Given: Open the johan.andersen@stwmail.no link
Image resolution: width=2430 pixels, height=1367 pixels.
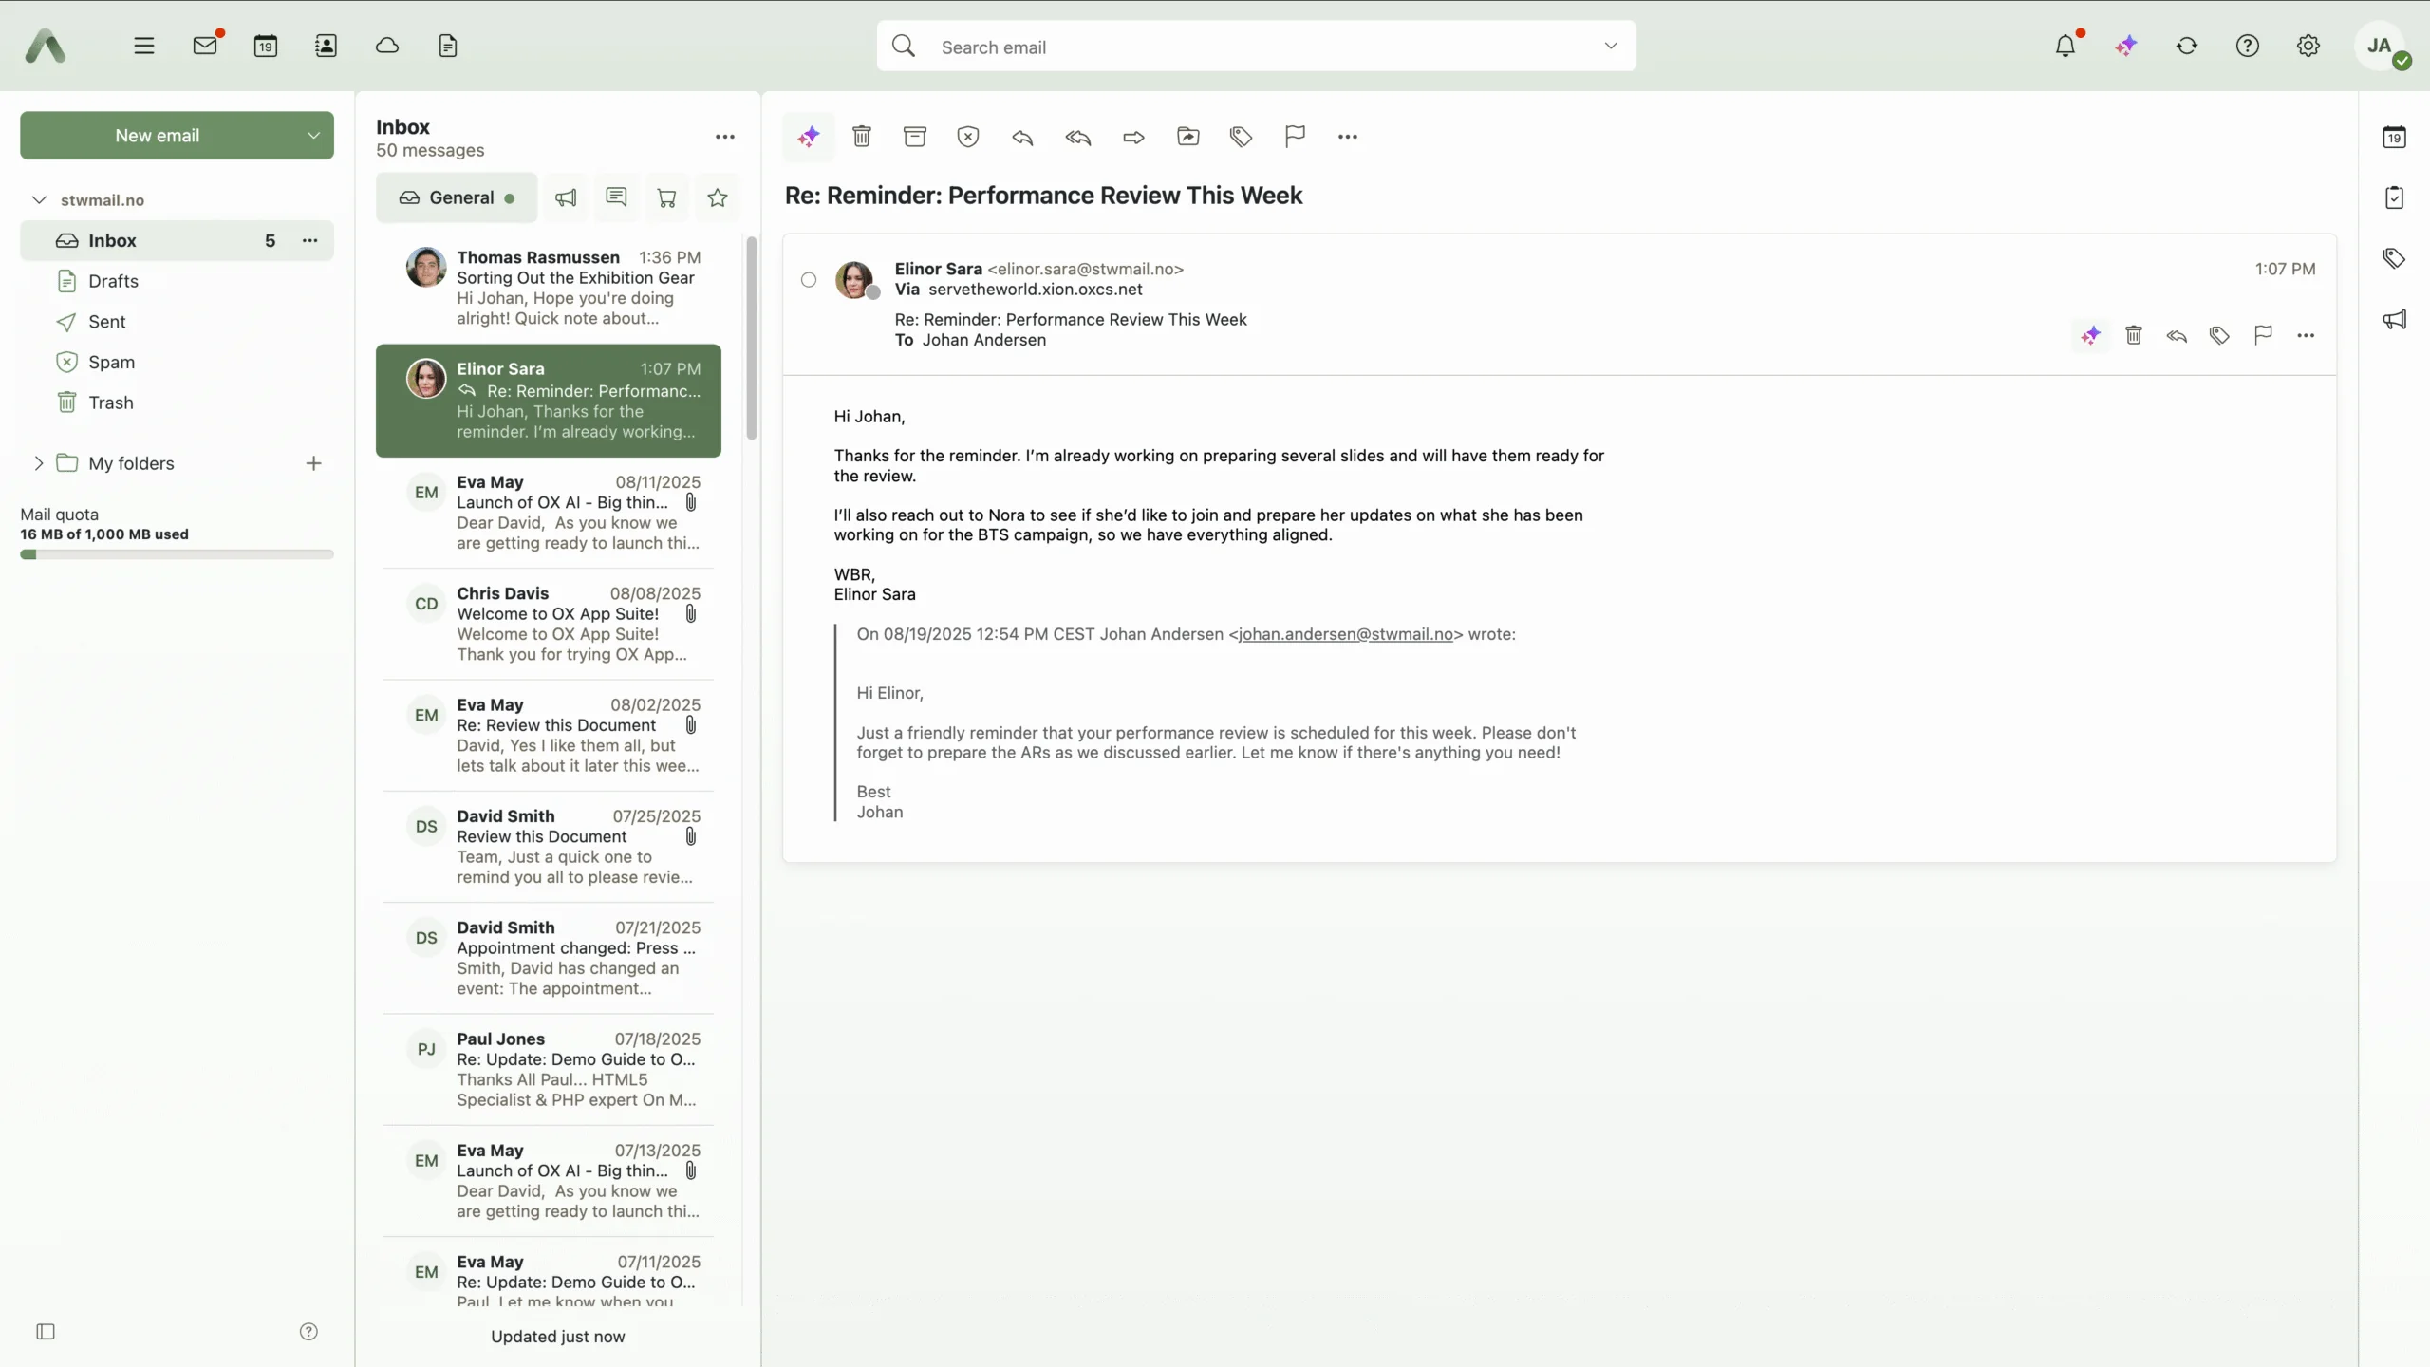Looking at the screenshot, I should click(x=1346, y=634).
